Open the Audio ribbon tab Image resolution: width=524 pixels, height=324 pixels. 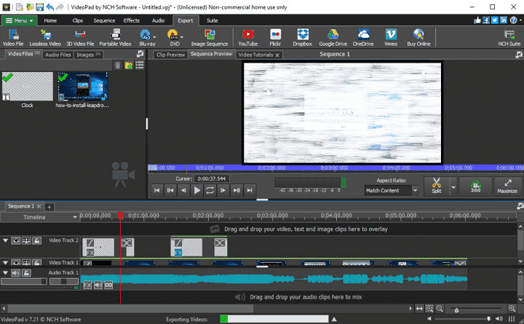click(x=158, y=20)
